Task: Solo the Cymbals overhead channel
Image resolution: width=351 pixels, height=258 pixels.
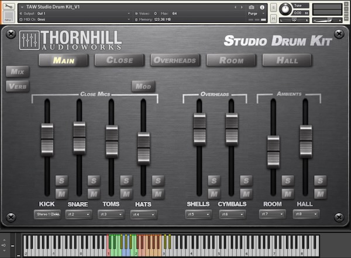Action: click(x=246, y=180)
